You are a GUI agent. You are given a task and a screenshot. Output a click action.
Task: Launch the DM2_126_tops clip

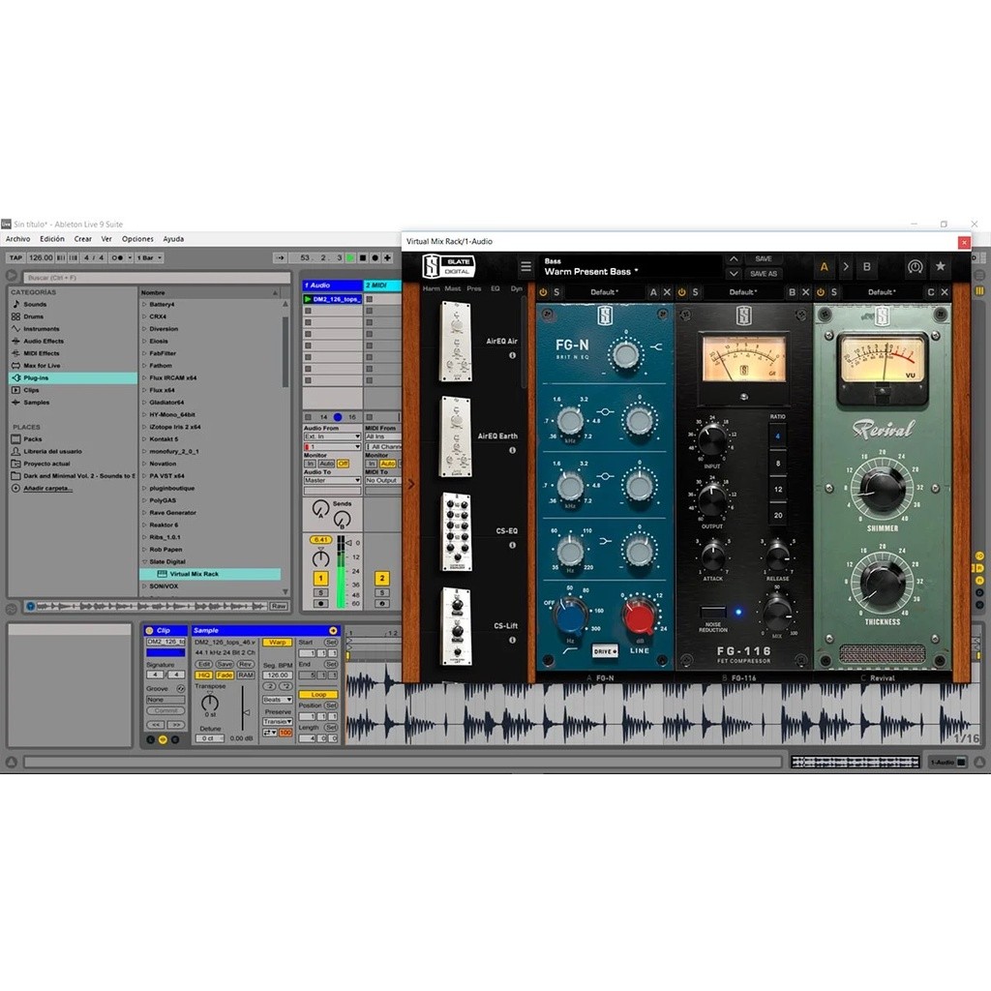(x=308, y=299)
